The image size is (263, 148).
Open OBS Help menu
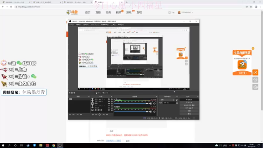[121, 25]
